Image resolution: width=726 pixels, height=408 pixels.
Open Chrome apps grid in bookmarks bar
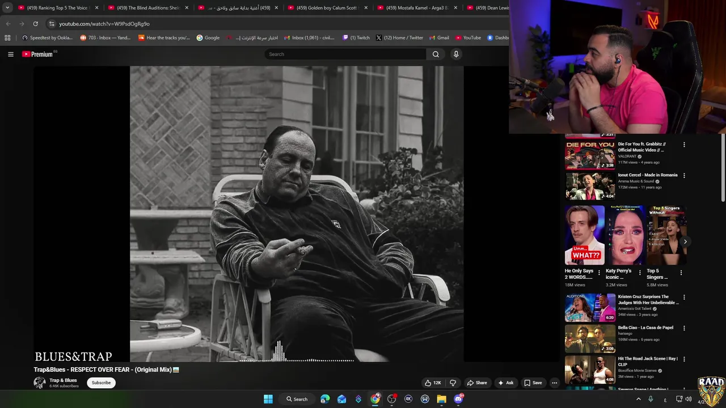(7, 38)
